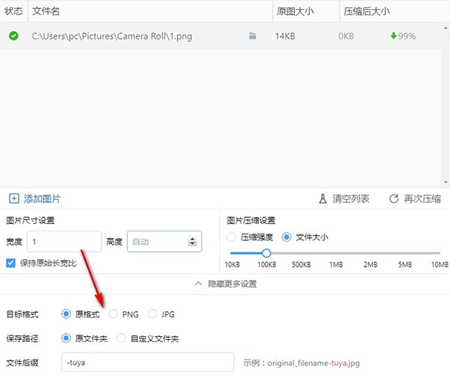Click 再次压缩 button
450x376 pixels.
415,199
